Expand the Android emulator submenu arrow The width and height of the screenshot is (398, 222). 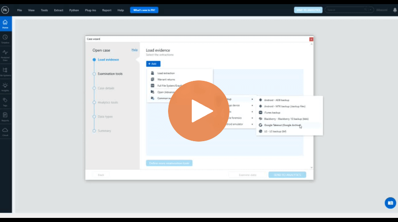coord(252,124)
